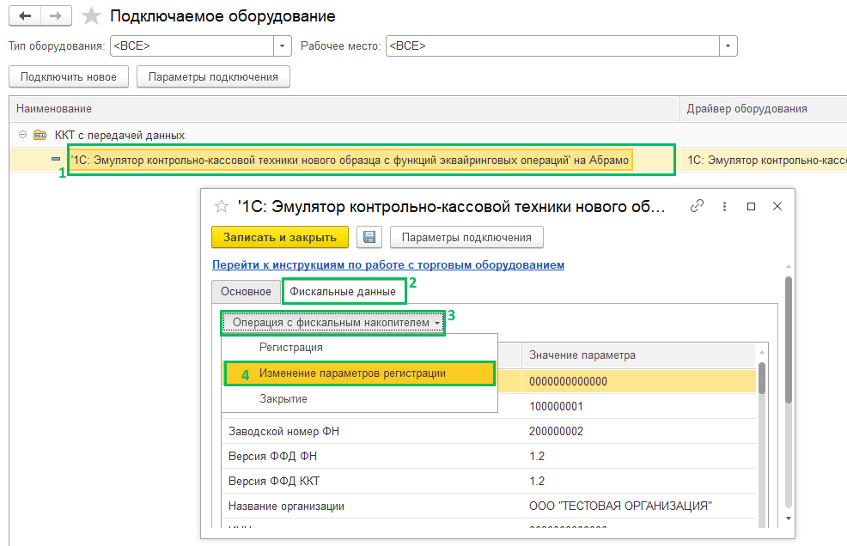
Task: Click the ККТ folder icon
Action: (x=40, y=135)
